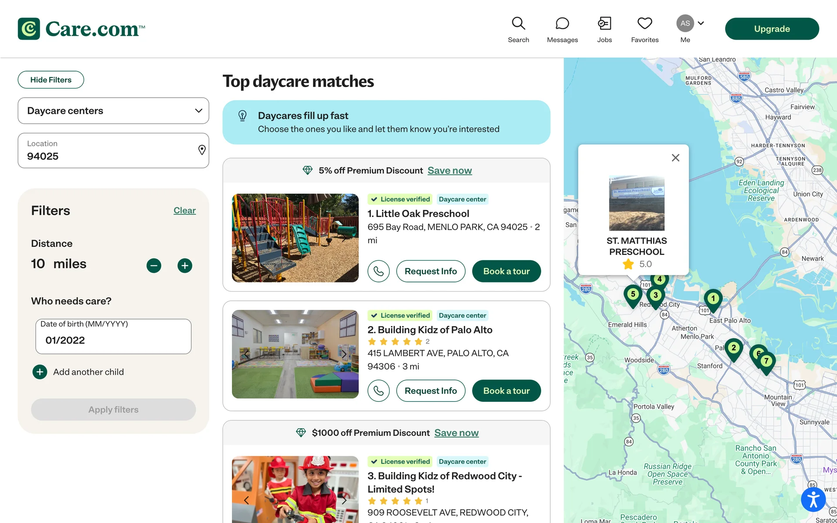Image resolution: width=837 pixels, height=523 pixels.
Task: Open the Me account dropdown arrow
Action: (701, 23)
